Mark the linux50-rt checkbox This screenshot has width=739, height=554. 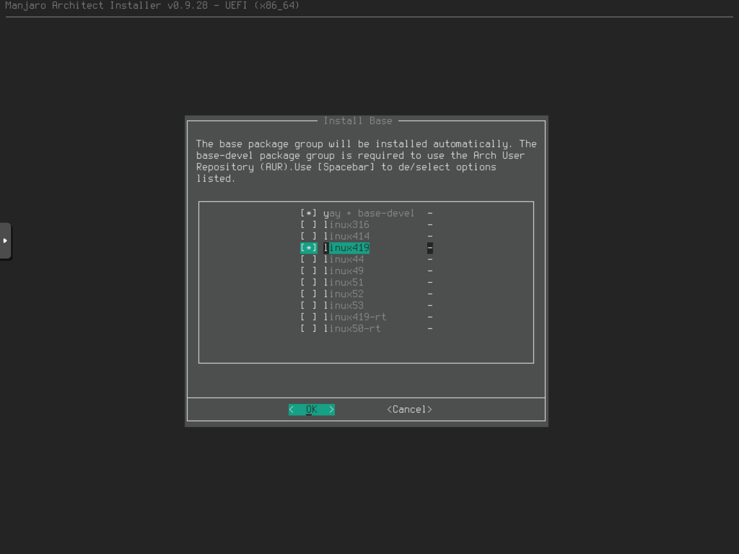coord(308,329)
